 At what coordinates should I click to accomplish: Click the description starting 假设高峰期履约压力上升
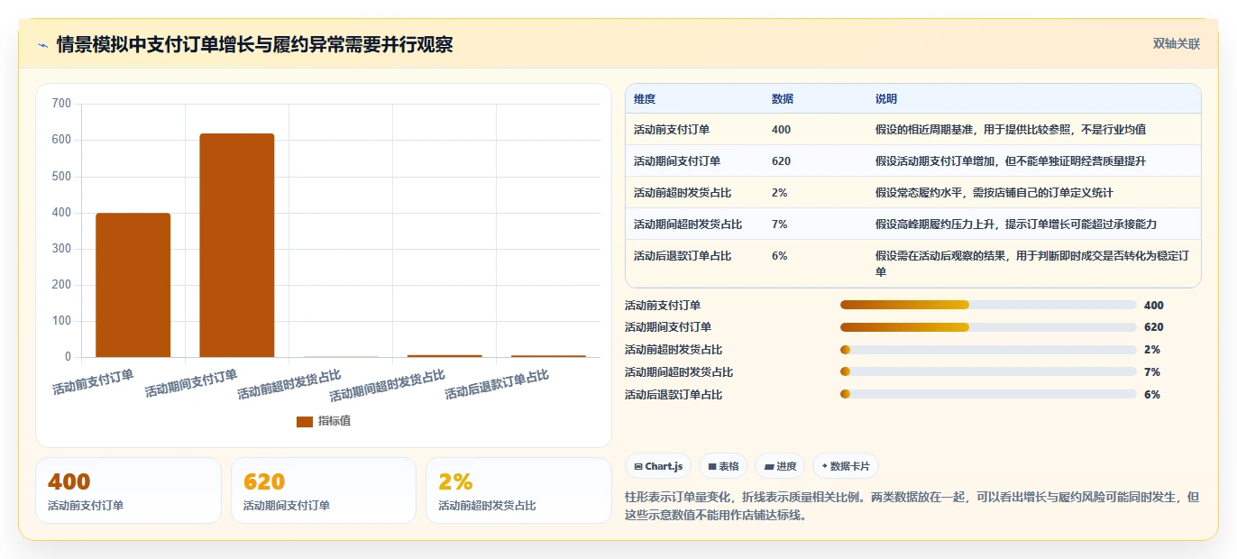click(x=1016, y=225)
